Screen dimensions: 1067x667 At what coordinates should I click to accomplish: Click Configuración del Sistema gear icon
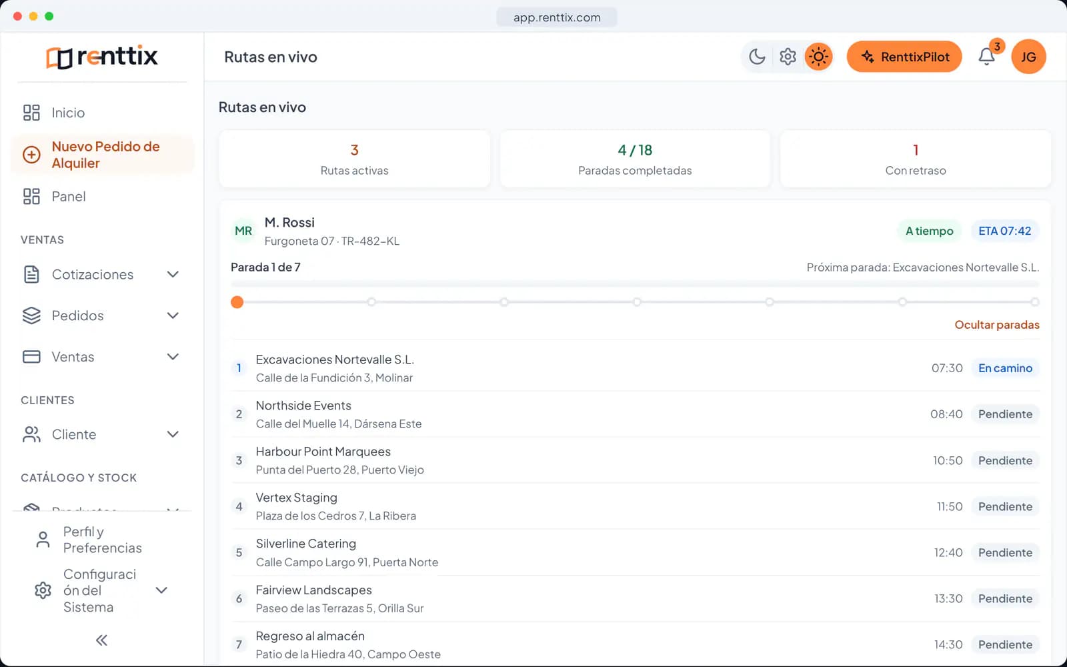click(43, 590)
